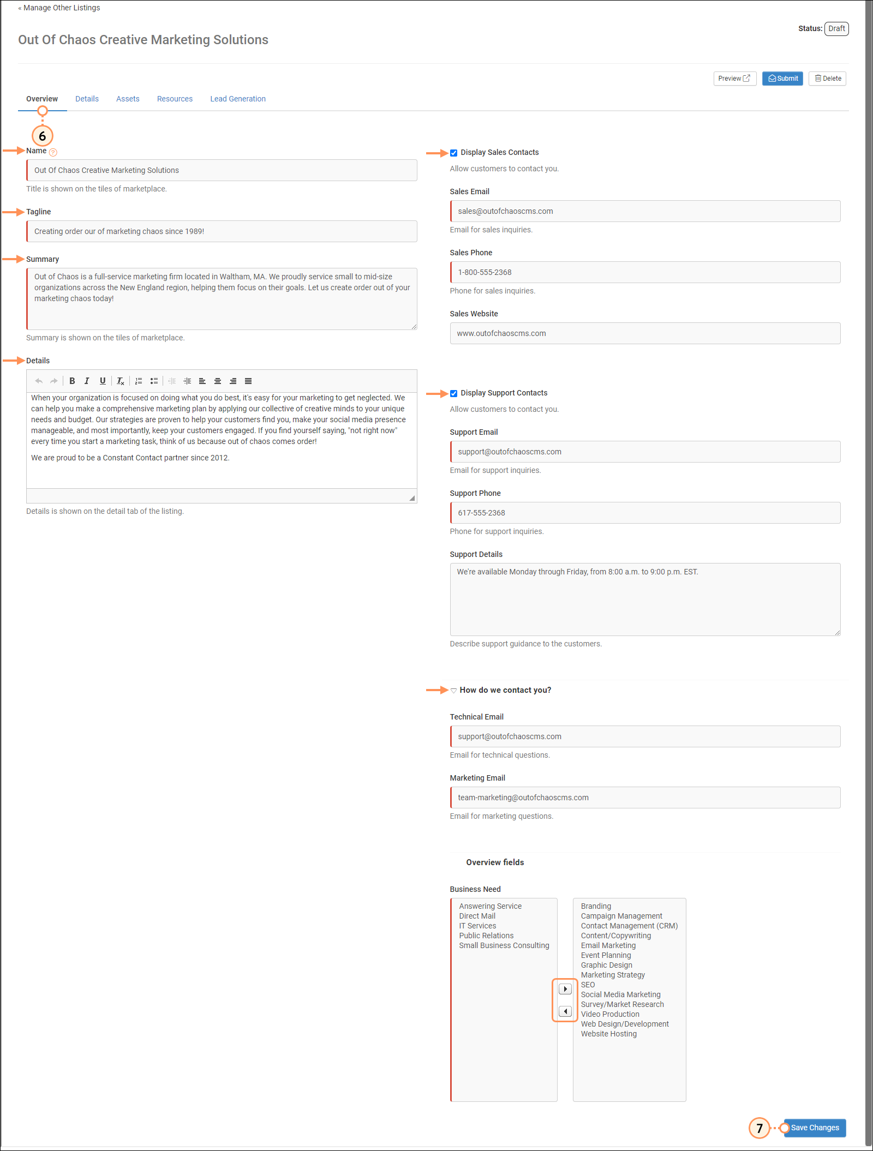Insert a numbered list in Details
This screenshot has width=873, height=1151.
[139, 381]
